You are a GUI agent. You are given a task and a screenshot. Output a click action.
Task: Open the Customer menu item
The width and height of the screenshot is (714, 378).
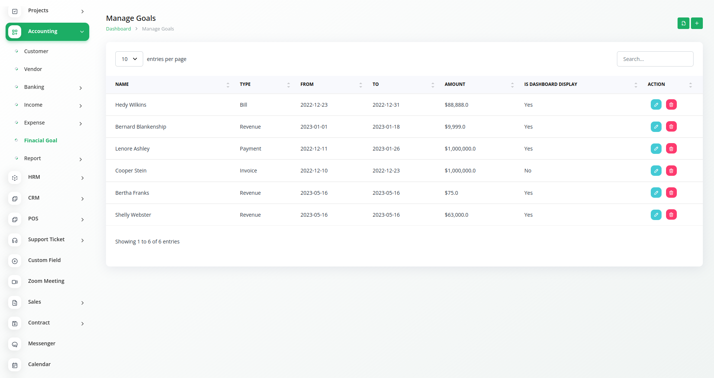click(36, 51)
